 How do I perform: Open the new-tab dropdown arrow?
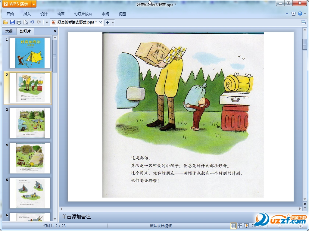pos(113,23)
